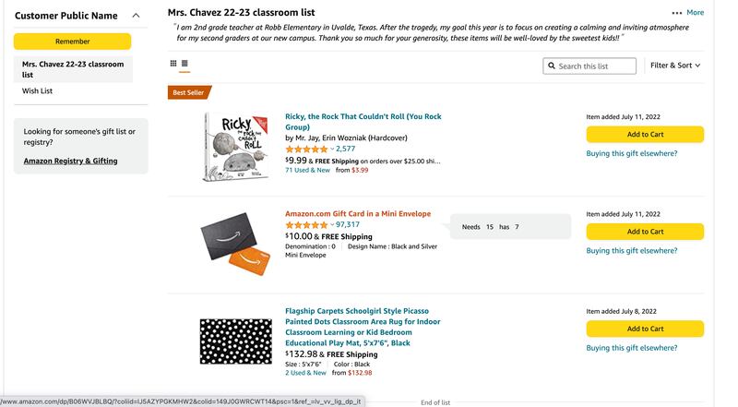Image resolution: width=738 pixels, height=407 pixels.
Task: Click Ricky book star rating
Action: pos(306,149)
